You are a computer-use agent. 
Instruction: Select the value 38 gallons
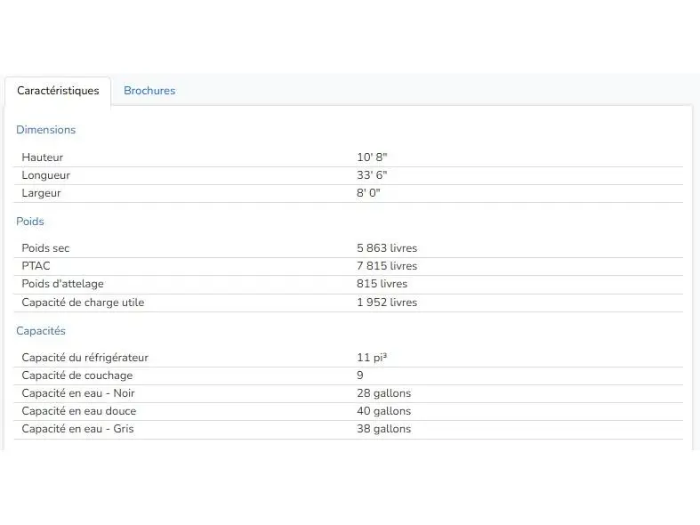[x=384, y=429]
